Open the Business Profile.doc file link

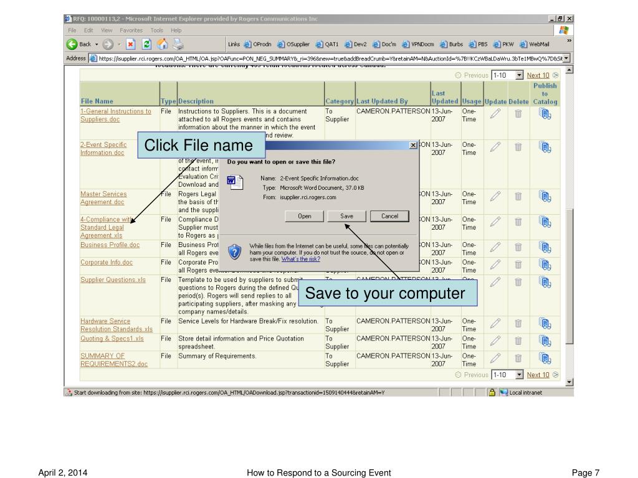click(x=110, y=245)
